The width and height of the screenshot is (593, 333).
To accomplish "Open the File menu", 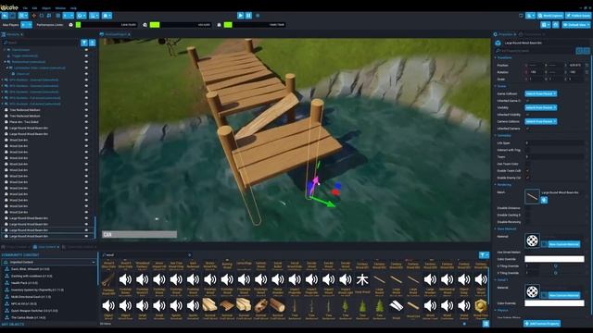I will coord(25,8).
